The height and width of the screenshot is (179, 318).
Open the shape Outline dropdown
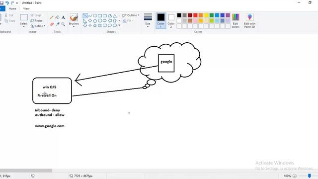point(131,15)
